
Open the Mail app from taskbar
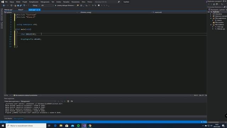pyautogui.click(x=72, y=126)
